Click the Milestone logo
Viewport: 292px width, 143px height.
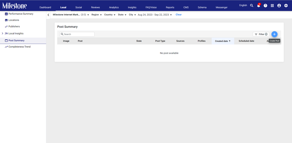click(15, 6)
